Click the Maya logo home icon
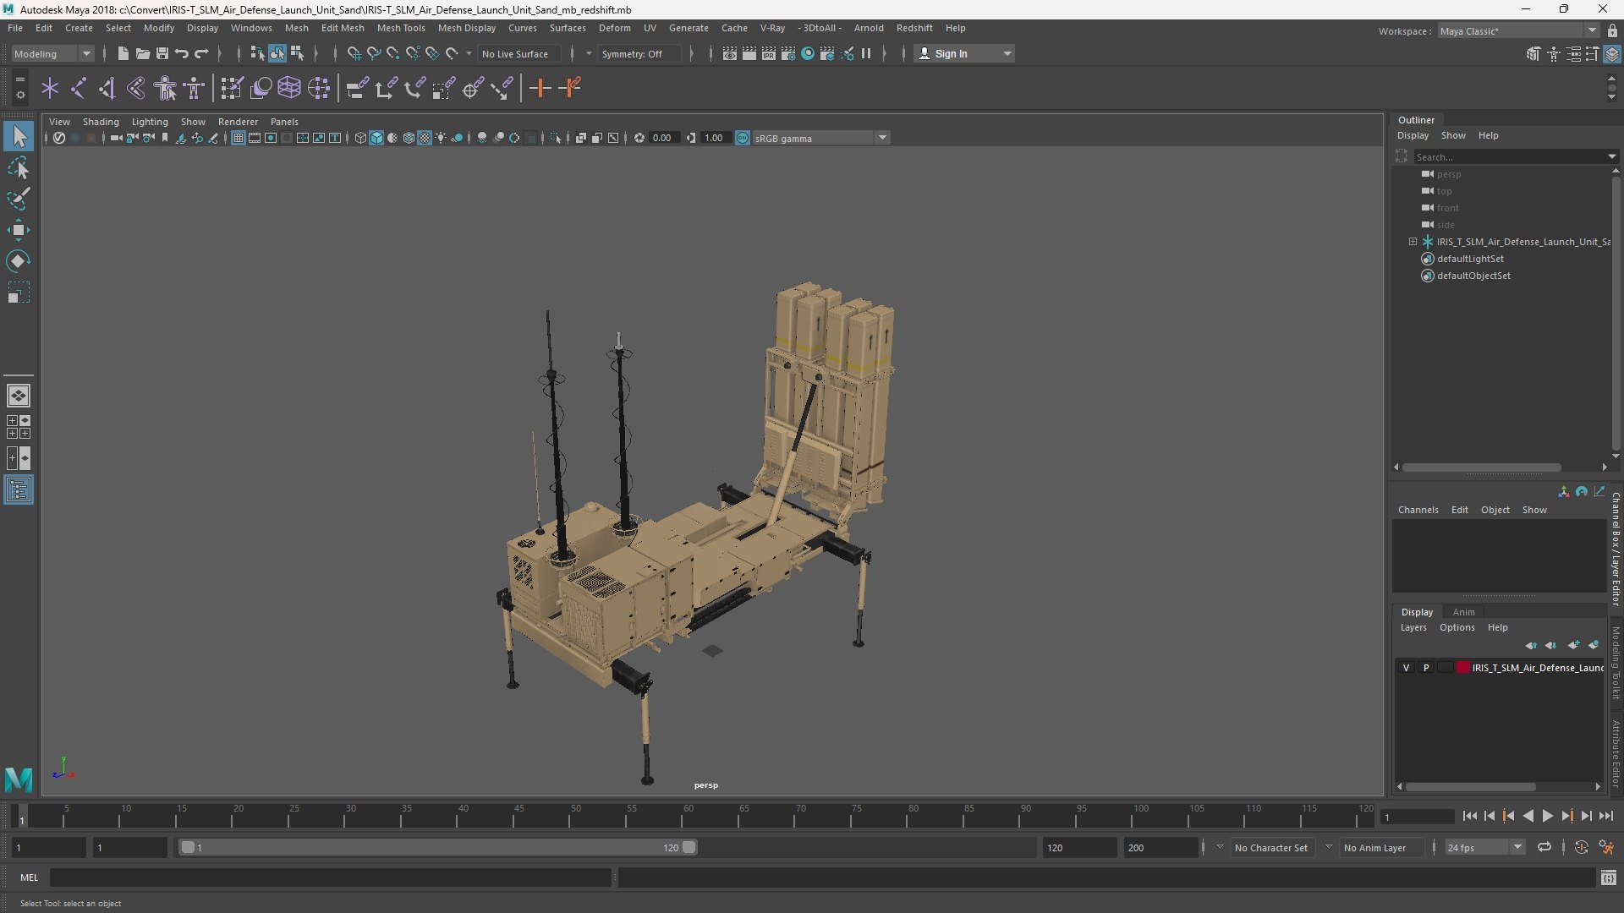Screen dimensions: 1624x913 [19, 779]
